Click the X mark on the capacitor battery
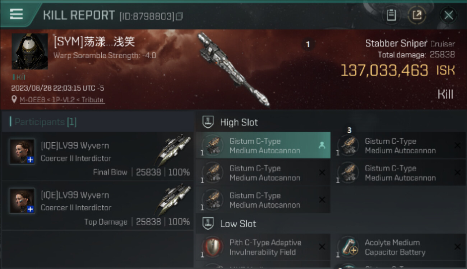 point(457,247)
